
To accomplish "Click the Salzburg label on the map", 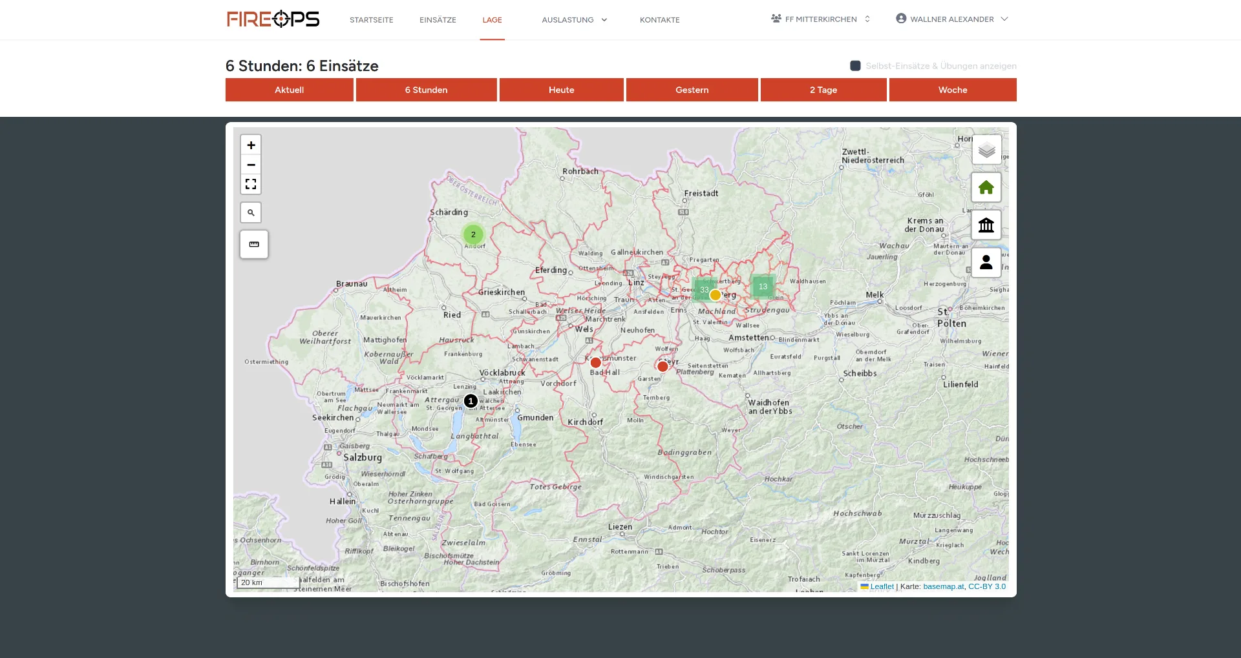I will pos(363,457).
